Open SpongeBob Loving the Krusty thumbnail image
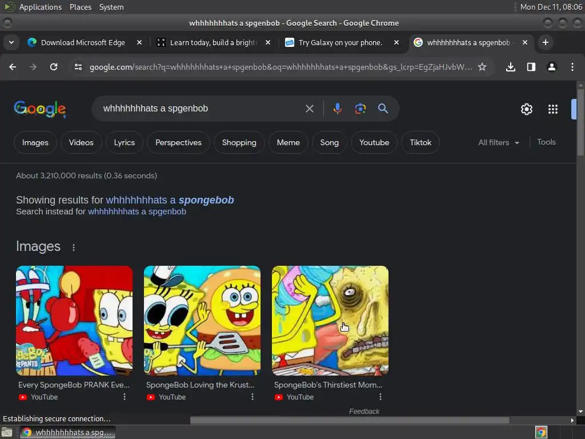 point(202,321)
